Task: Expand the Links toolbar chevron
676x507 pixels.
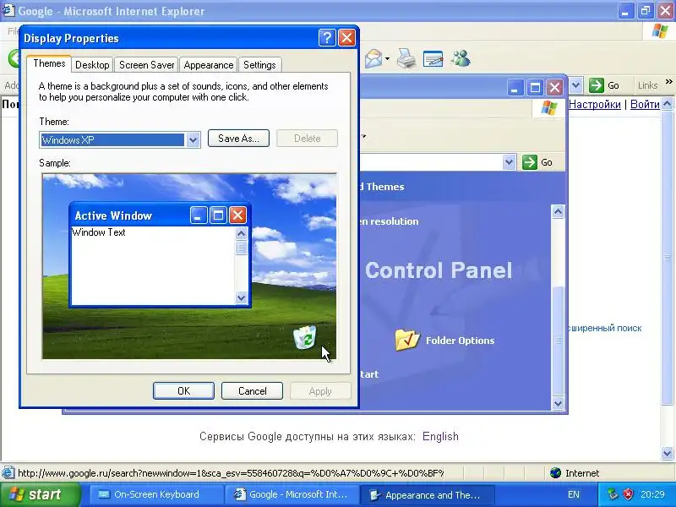Action: pyautogui.click(x=668, y=82)
